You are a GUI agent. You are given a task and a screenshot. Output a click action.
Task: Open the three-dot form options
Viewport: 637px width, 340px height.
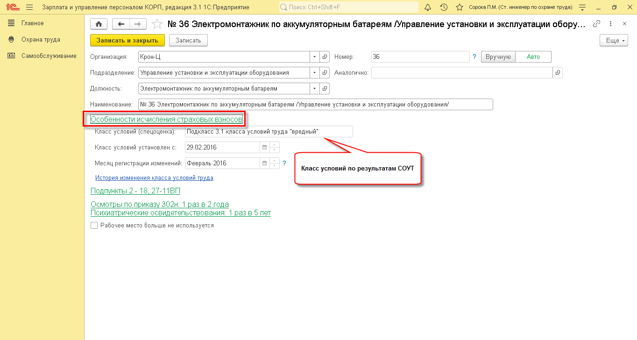(611, 24)
